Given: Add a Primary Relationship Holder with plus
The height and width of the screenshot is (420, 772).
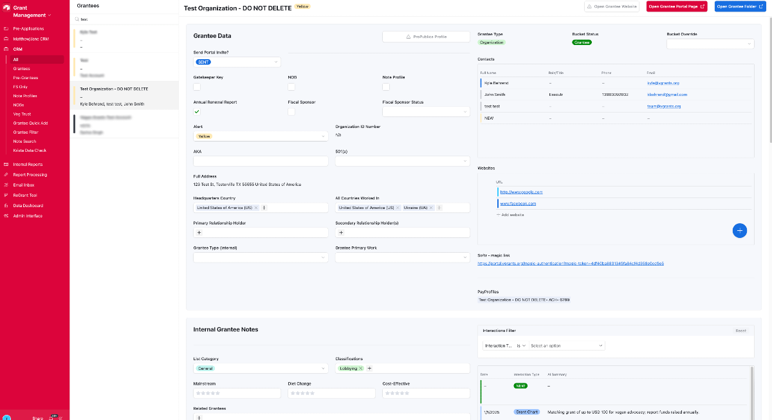Looking at the screenshot, I should point(199,233).
